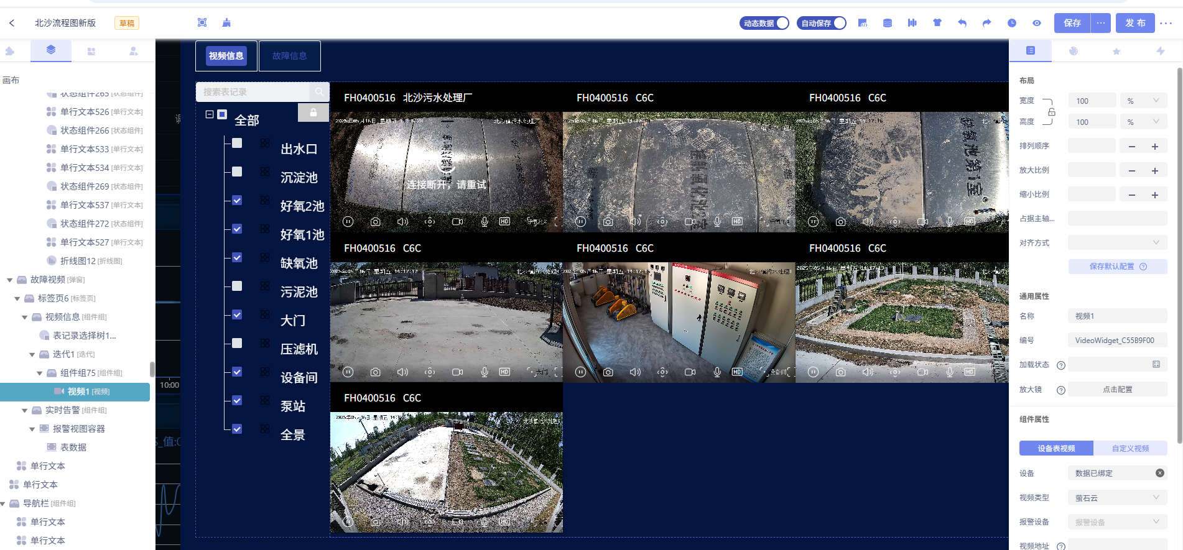
Task: Switch to lightning events tab in right panel
Action: click(x=1161, y=51)
